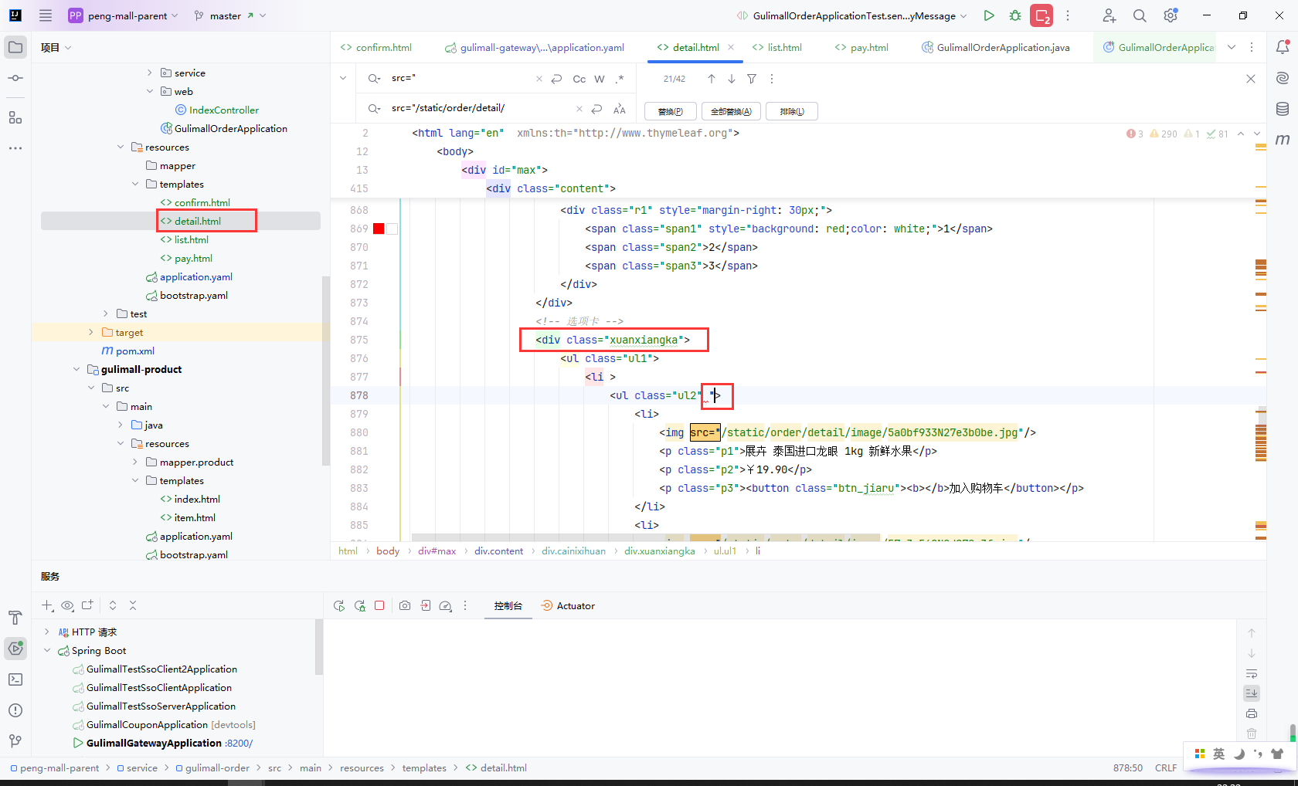1298x786 pixels.
Task: Open the Services tool window
Action: point(15,649)
